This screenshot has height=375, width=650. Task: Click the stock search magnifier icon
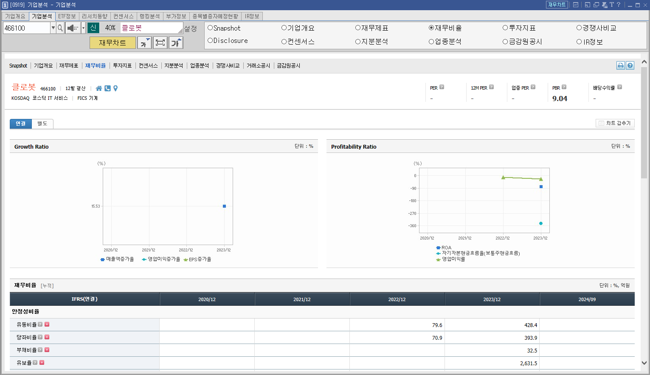pos(60,28)
